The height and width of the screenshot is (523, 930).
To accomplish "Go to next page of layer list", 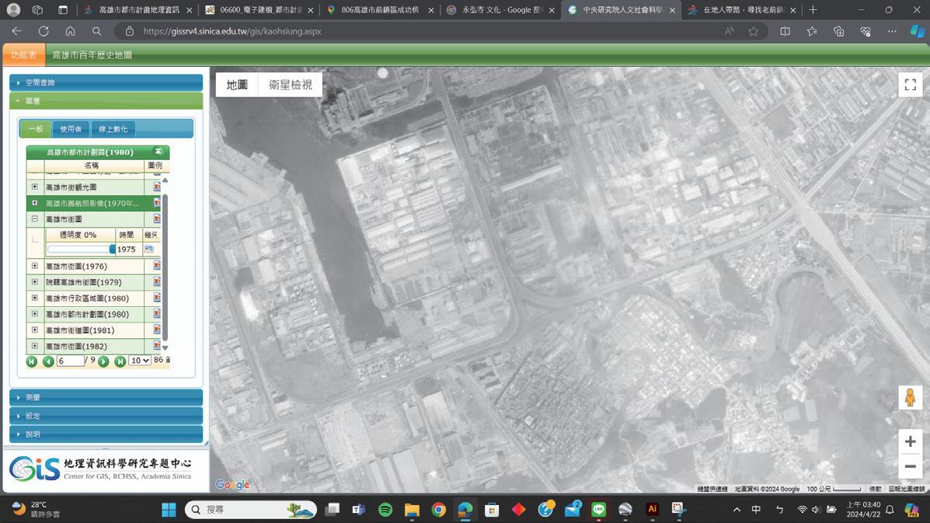I will 103,361.
